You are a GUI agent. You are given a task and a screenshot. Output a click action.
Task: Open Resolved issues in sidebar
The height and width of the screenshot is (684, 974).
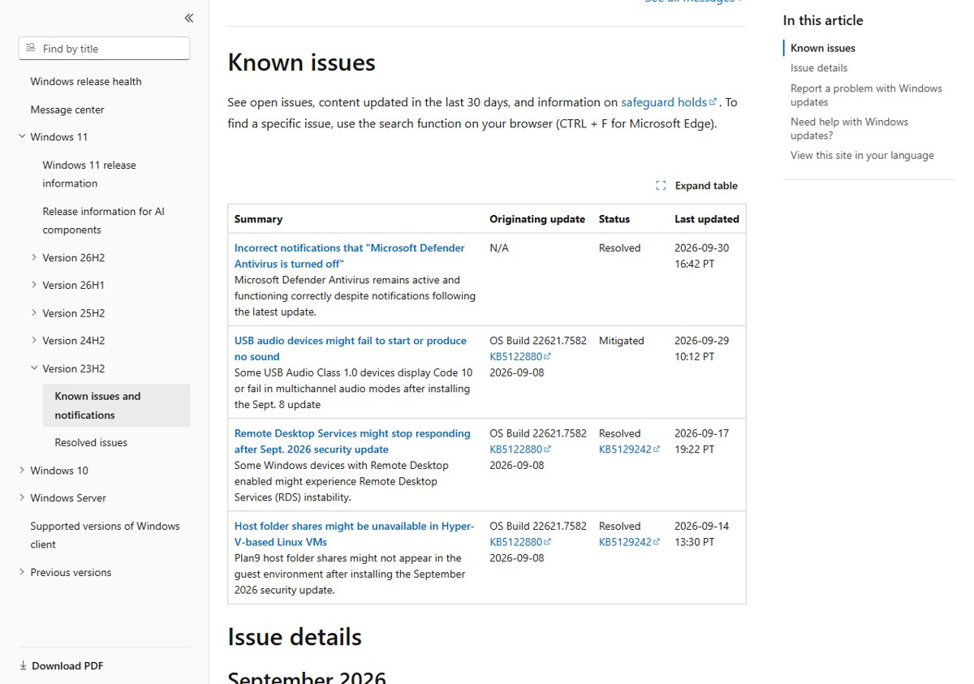(x=91, y=443)
